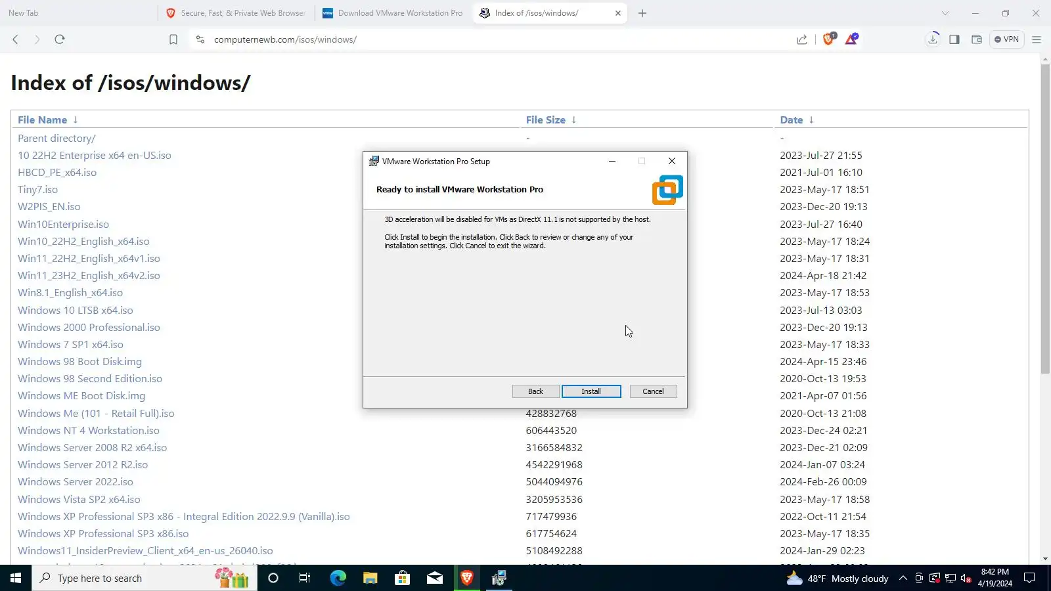Viewport: 1051px width, 591px height.
Task: Select the Index of /isos/windows/ tab
Action: pyautogui.click(x=550, y=13)
